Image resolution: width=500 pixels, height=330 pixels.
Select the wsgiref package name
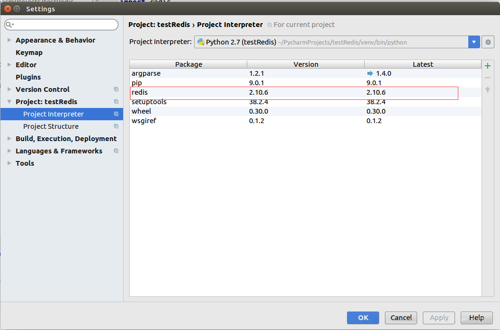pos(144,121)
